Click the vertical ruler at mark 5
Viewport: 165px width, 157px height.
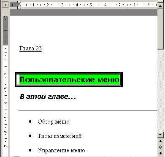(x=5, y=117)
